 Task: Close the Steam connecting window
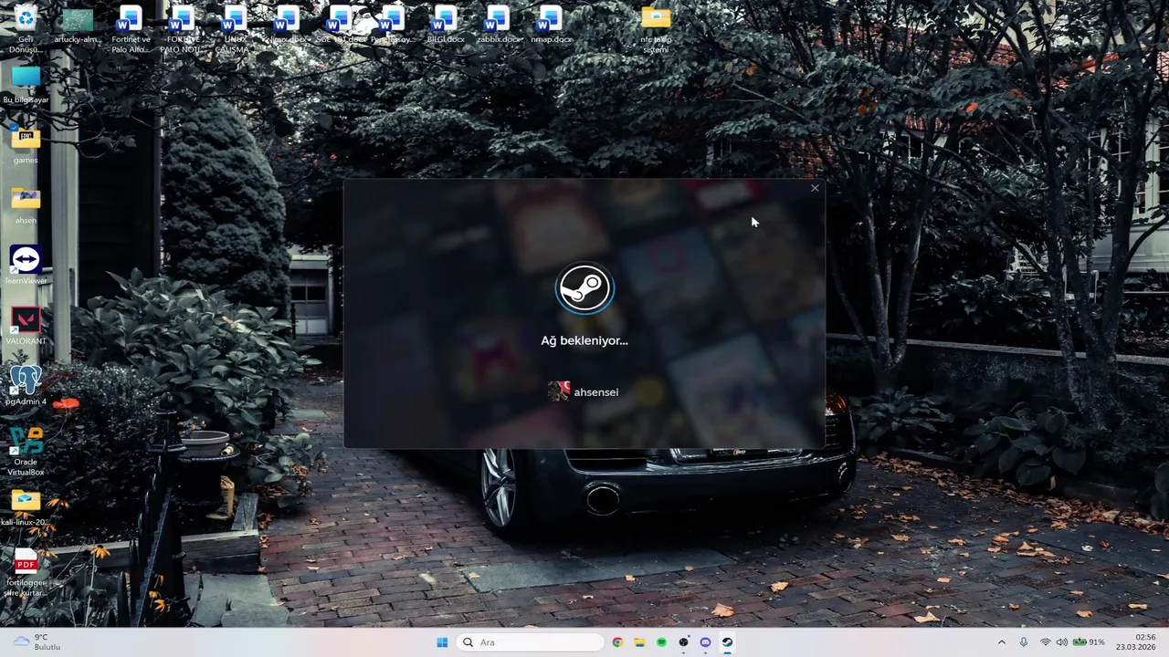815,189
